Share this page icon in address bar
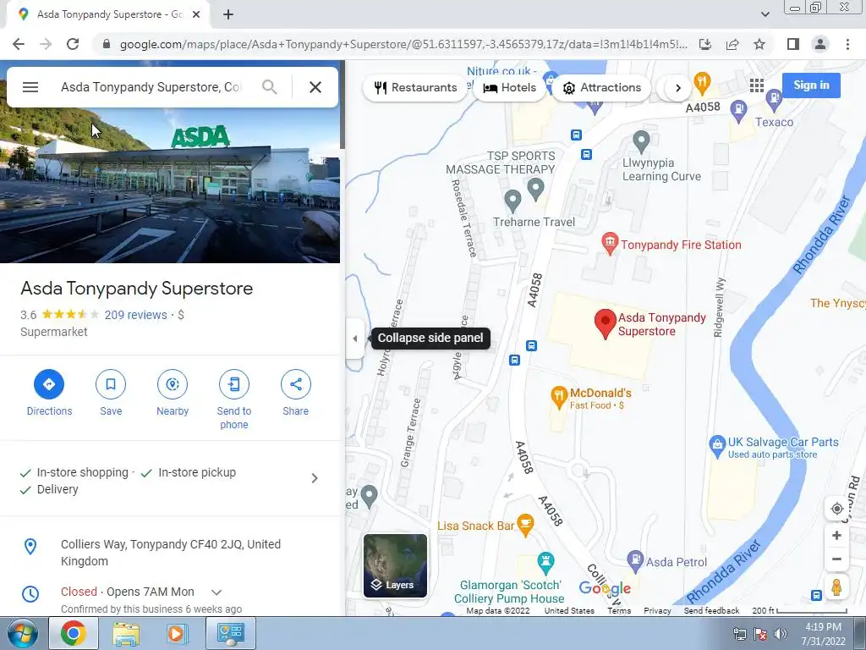Viewport: 866px width, 650px height. (x=732, y=44)
